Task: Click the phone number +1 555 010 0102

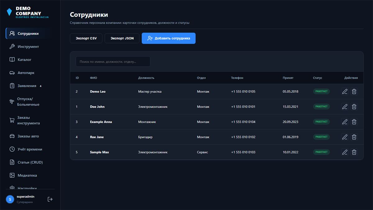Action: click(x=243, y=137)
